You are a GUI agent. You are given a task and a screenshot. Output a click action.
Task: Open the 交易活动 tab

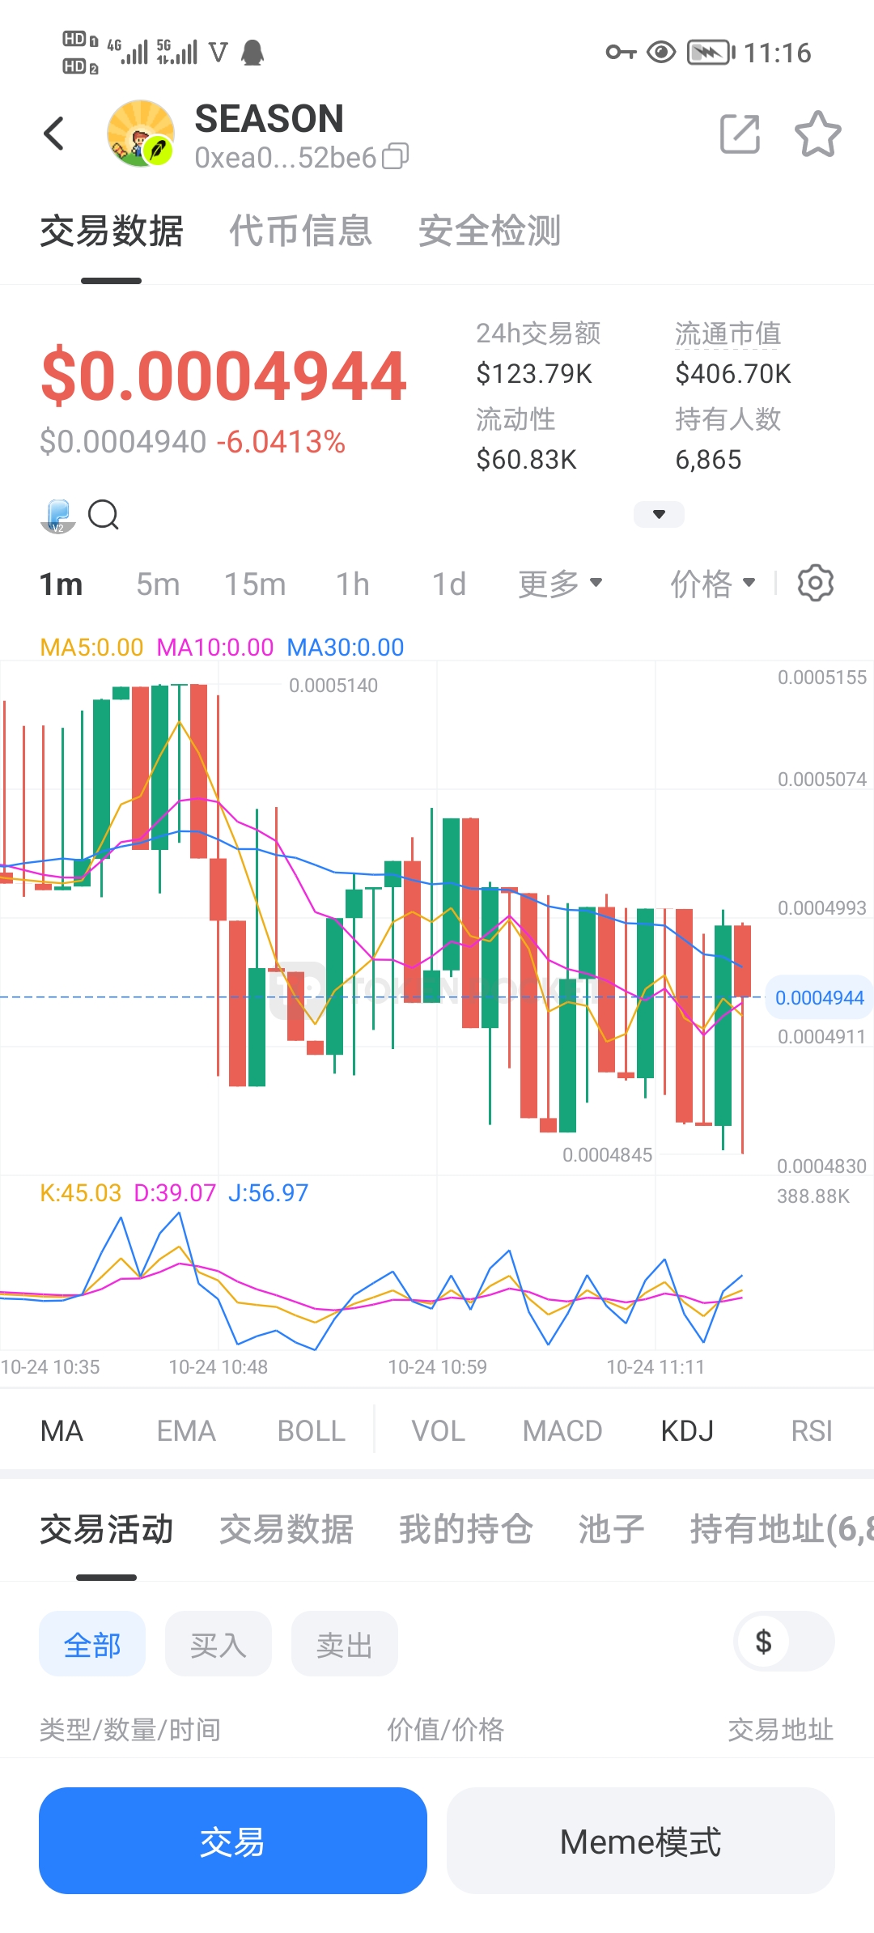click(107, 1529)
